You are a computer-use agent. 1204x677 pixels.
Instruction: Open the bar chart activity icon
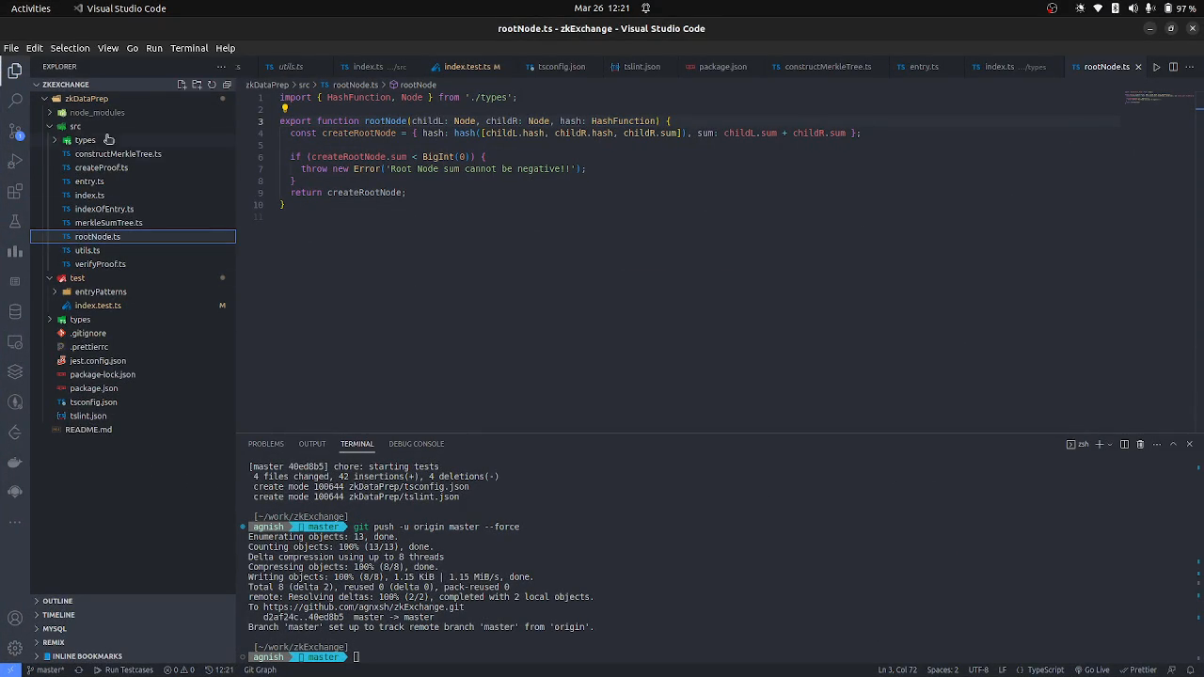[x=15, y=252]
